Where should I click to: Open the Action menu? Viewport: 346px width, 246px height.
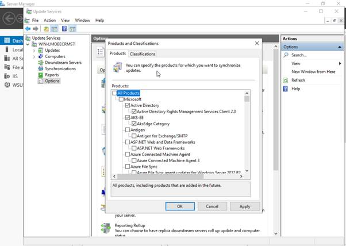click(x=49, y=20)
